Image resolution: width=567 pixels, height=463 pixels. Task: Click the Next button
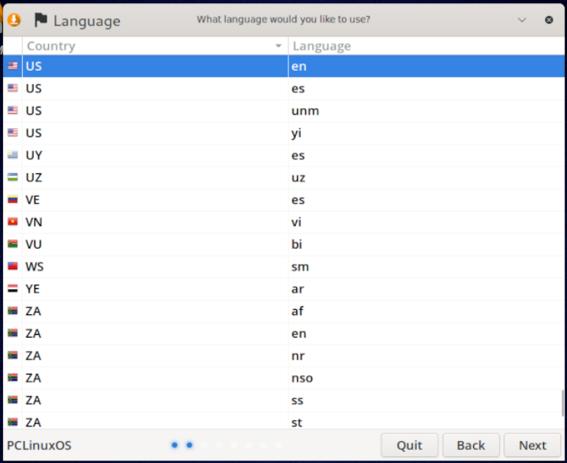[533, 445]
